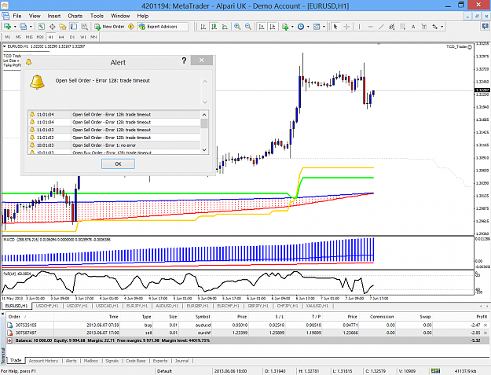Open Alert dialog help question mark
The width and height of the screenshot is (491, 375).
click(x=184, y=61)
